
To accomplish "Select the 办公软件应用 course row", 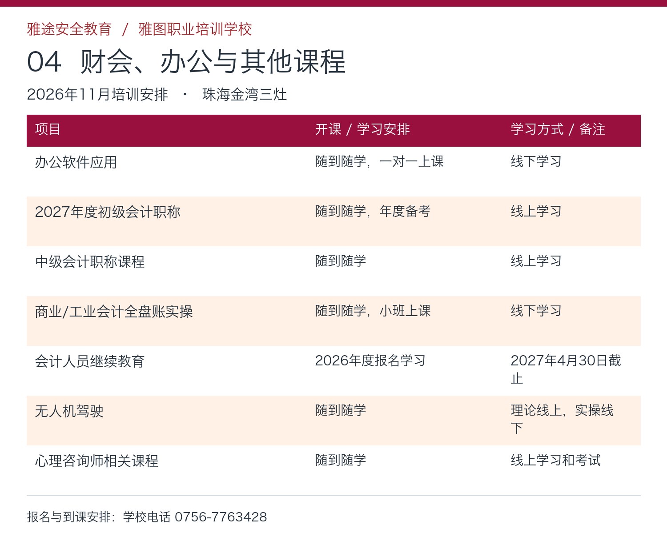I will (x=333, y=172).
